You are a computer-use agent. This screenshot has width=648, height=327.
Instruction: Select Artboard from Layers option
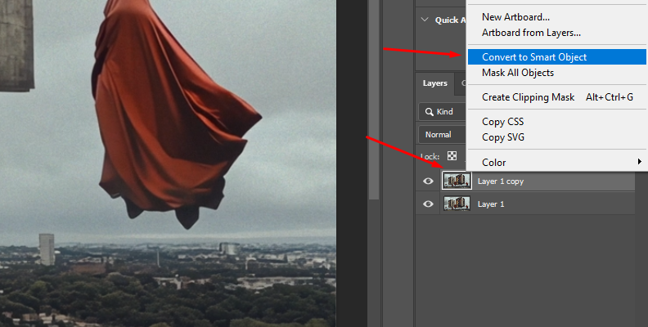coord(531,33)
